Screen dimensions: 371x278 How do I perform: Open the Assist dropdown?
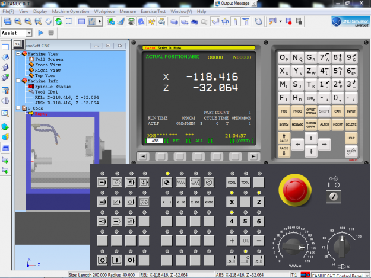point(29,33)
